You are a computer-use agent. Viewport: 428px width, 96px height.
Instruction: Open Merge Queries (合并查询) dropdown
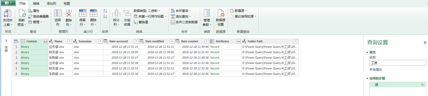tap(181, 11)
